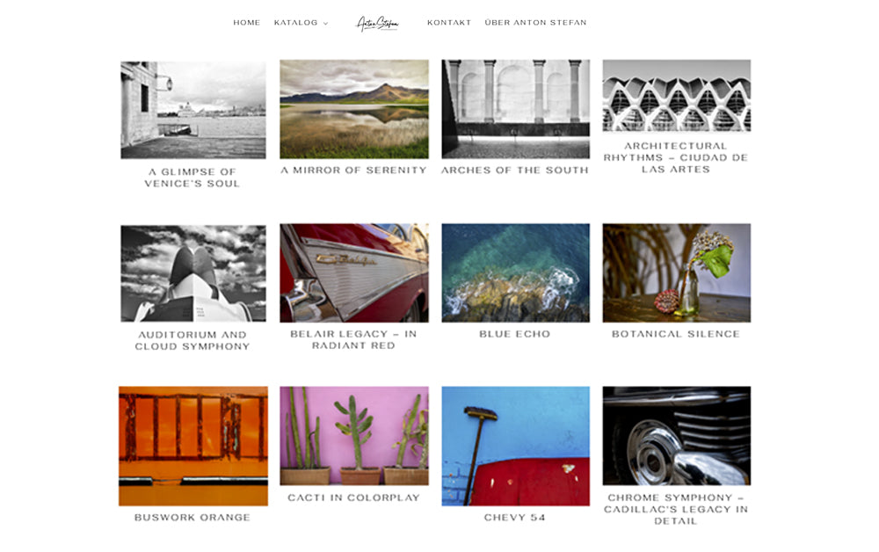Open the Blue Echo aerial sea photo
Viewport: 879px width, 552px height.
pos(516,272)
